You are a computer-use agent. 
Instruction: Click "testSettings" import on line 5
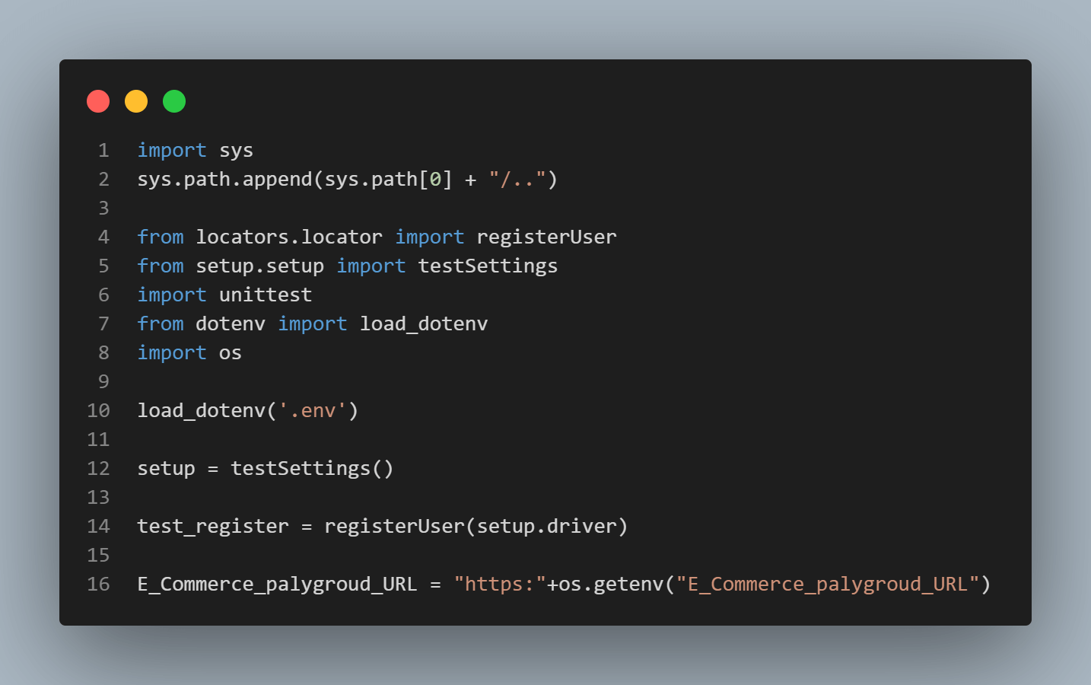coord(488,266)
